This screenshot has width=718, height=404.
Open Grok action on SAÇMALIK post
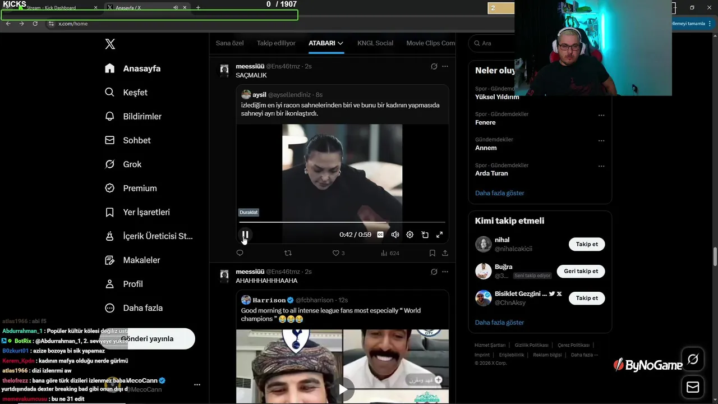pyautogui.click(x=434, y=66)
